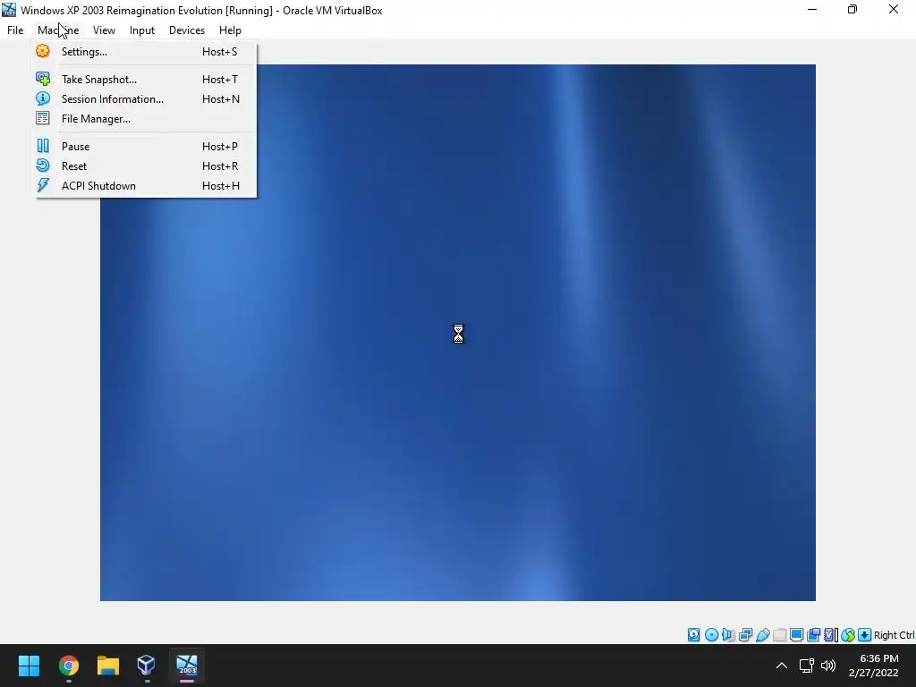The image size is (916, 687).
Task: Click the ACPI Shutdown lightning icon
Action: tap(43, 186)
